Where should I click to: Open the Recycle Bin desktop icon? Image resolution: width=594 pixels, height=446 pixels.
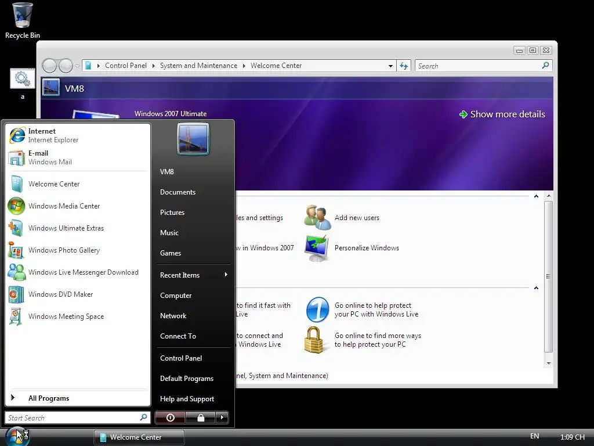click(22, 21)
